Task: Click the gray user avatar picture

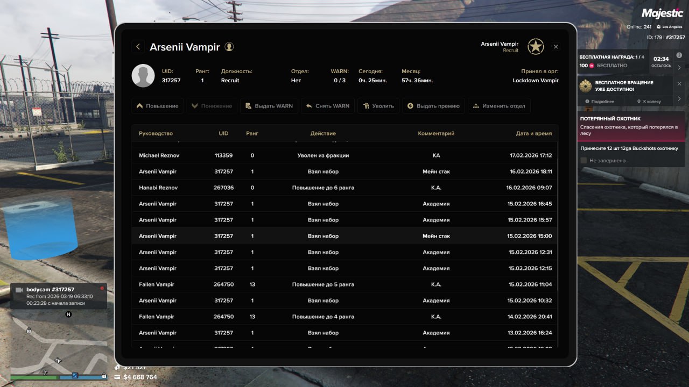Action: [x=143, y=76]
